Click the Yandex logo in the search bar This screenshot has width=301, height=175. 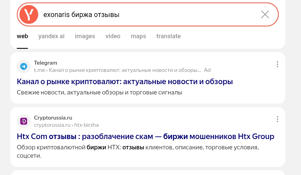tap(29, 14)
